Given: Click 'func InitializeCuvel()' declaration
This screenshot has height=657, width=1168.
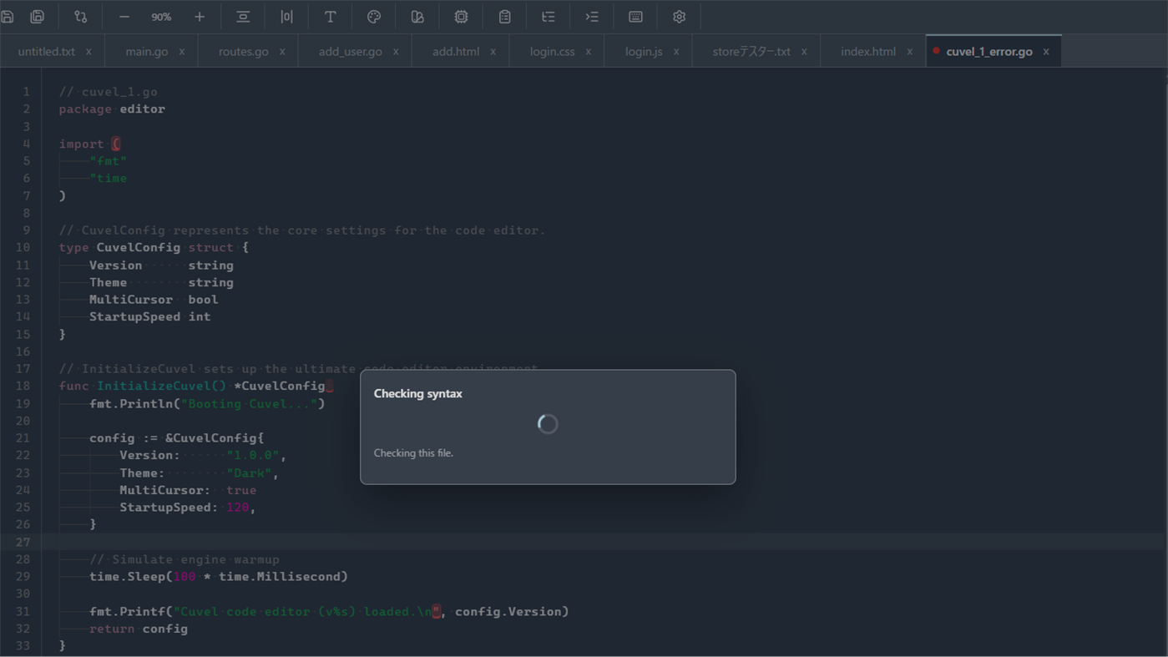Looking at the screenshot, I should (x=143, y=387).
